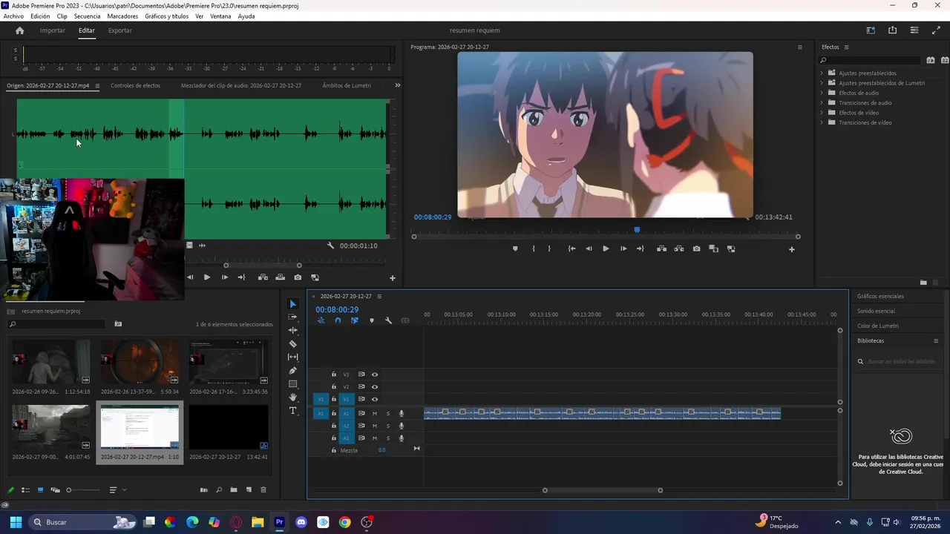Expand Efectos de vídeo folder

coord(822,113)
